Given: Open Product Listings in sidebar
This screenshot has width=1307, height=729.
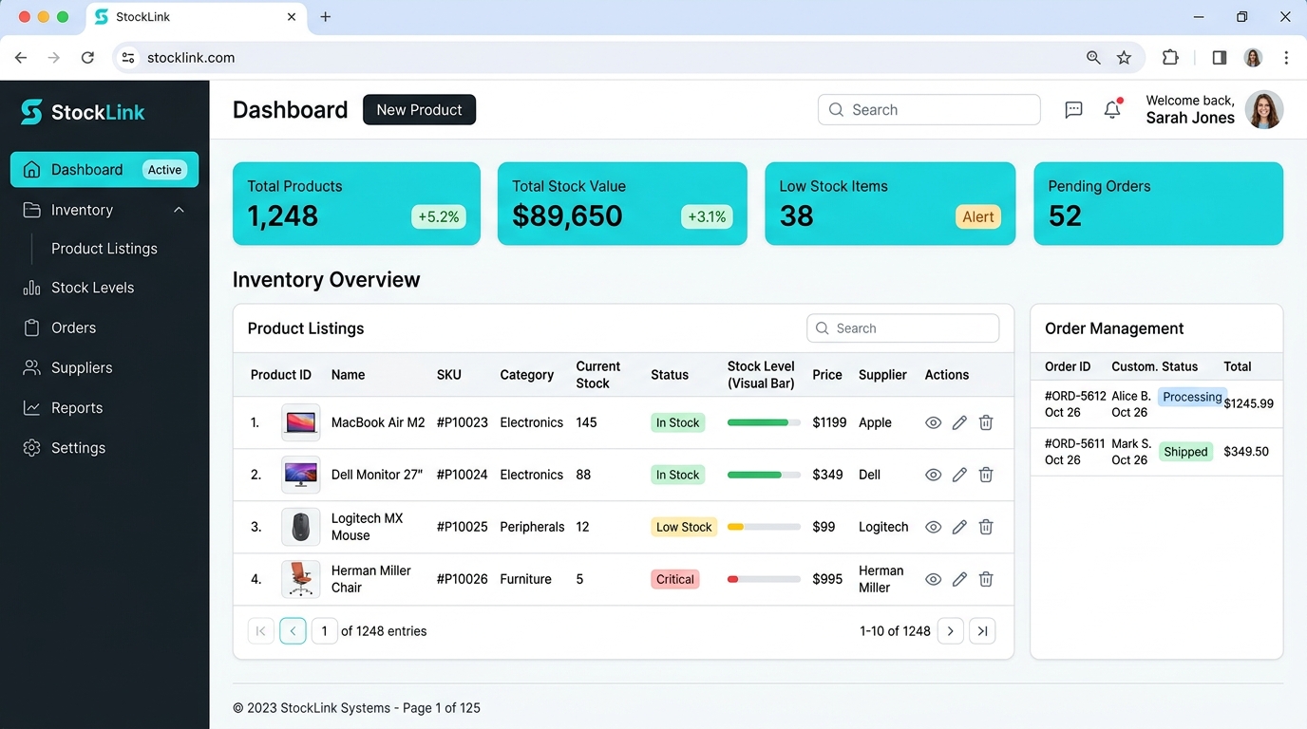Looking at the screenshot, I should click(x=104, y=249).
